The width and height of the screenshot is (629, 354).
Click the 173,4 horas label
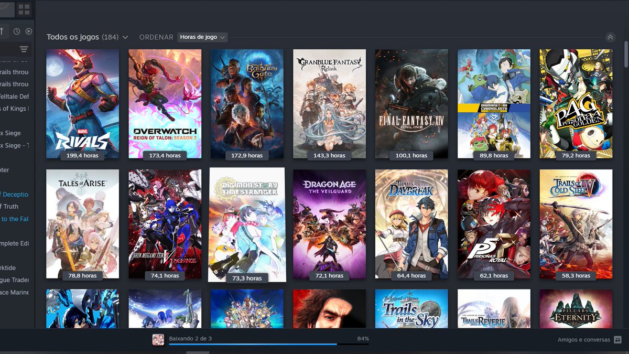(x=165, y=156)
